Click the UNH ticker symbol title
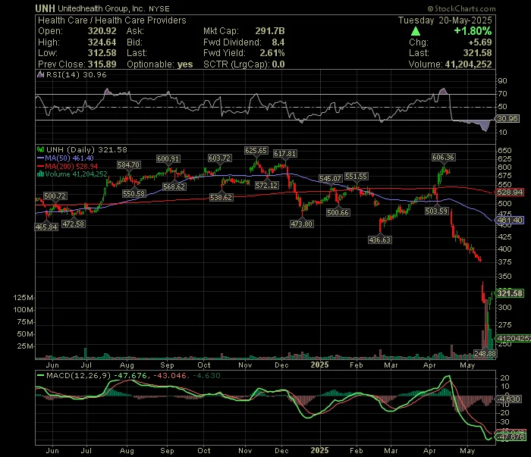Image resolution: width=531 pixels, height=457 pixels. (x=45, y=8)
